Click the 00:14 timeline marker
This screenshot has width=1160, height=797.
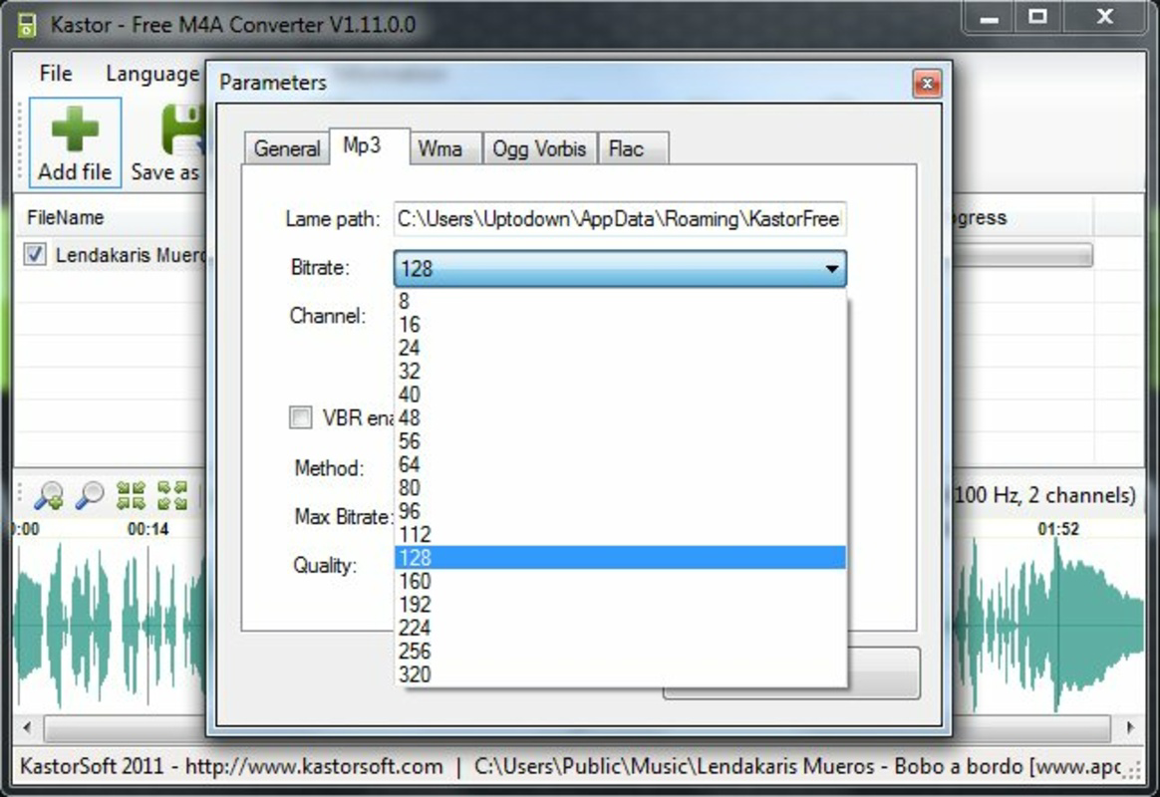(147, 529)
